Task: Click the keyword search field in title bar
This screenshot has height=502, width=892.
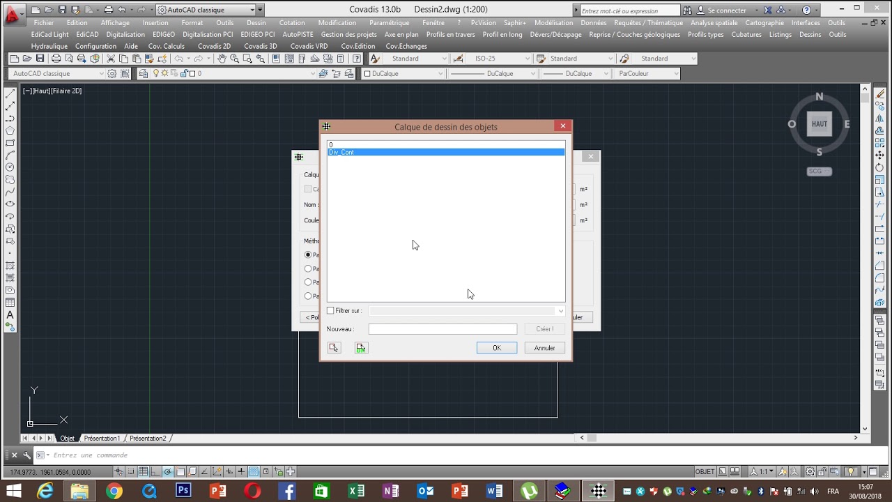Action: 629,10
